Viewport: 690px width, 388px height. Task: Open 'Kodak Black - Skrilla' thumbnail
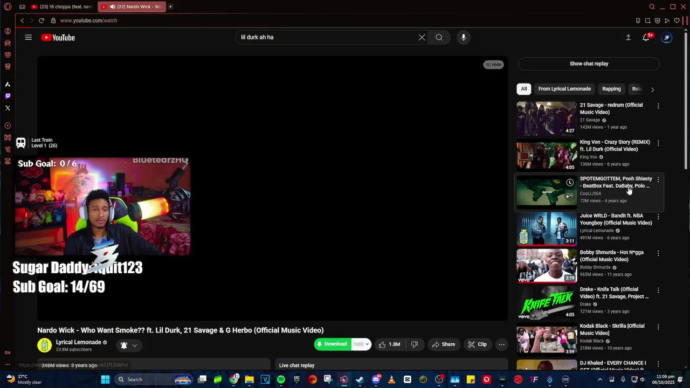coord(547,339)
